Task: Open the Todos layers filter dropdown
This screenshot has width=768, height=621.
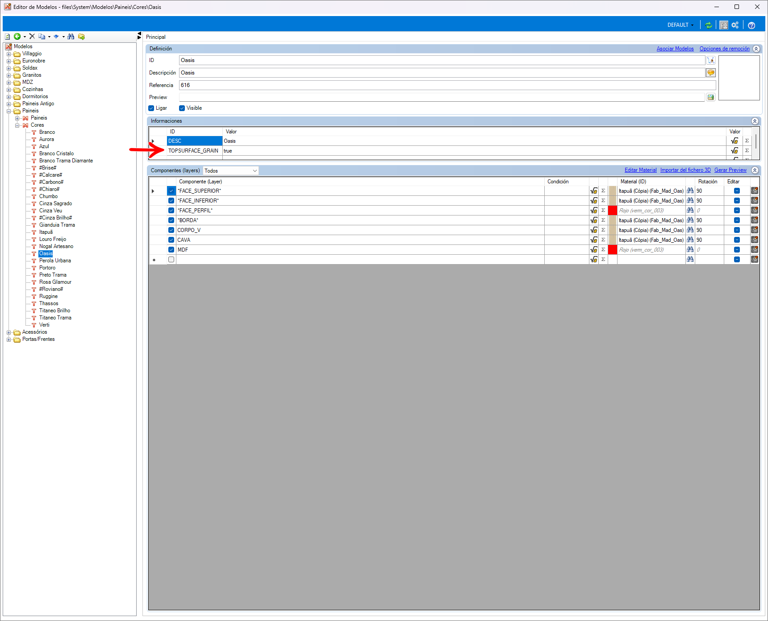Action: (231, 171)
